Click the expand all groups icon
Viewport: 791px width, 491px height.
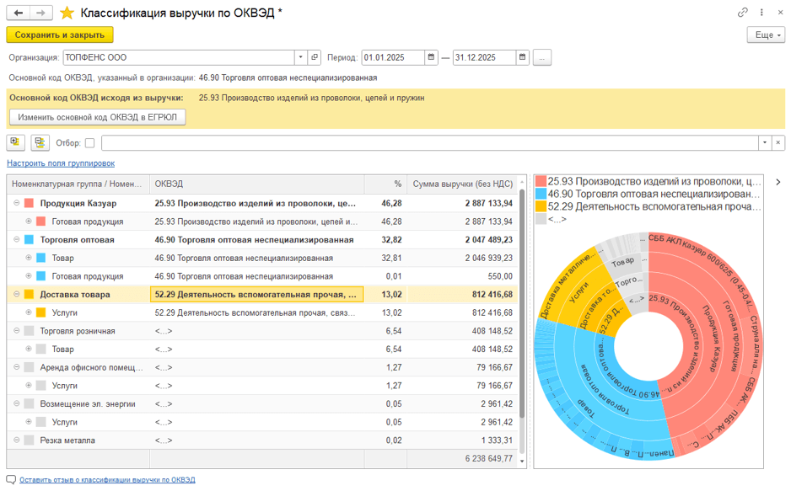[x=16, y=142]
